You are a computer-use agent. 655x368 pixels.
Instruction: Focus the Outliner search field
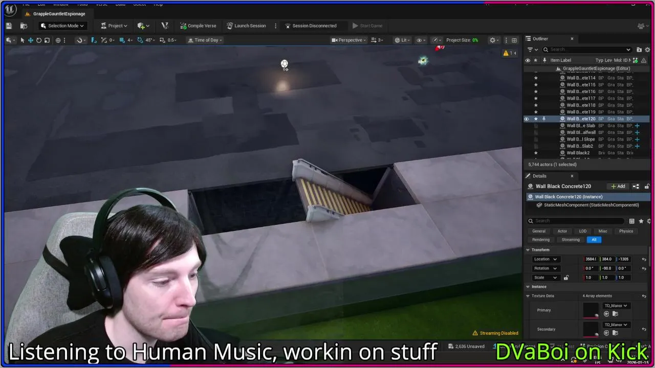(x=586, y=50)
